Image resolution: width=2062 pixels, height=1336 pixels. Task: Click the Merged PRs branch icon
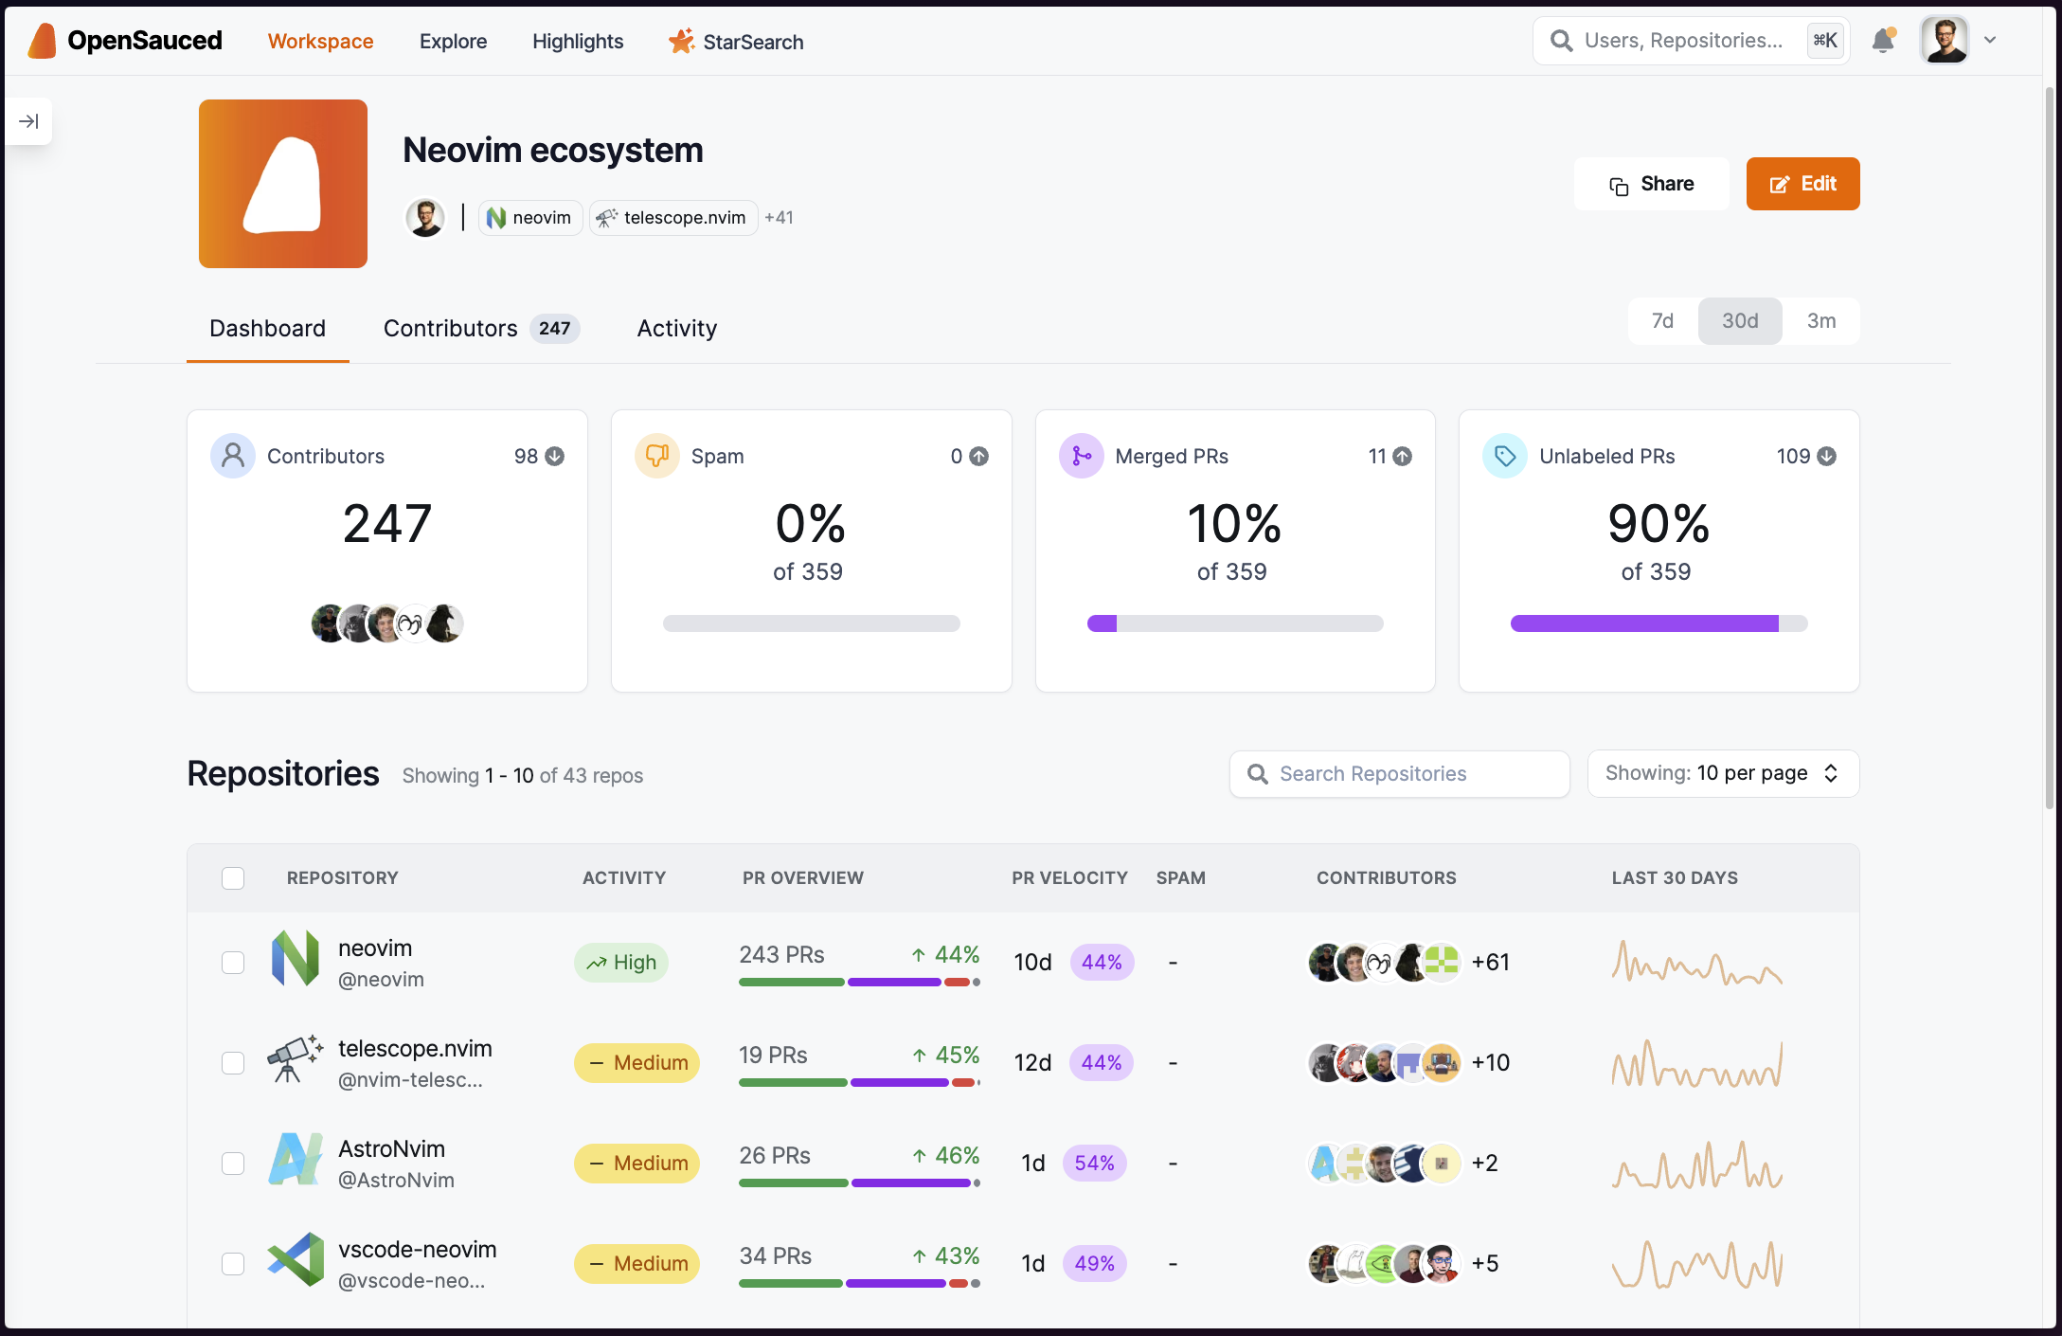click(1081, 456)
